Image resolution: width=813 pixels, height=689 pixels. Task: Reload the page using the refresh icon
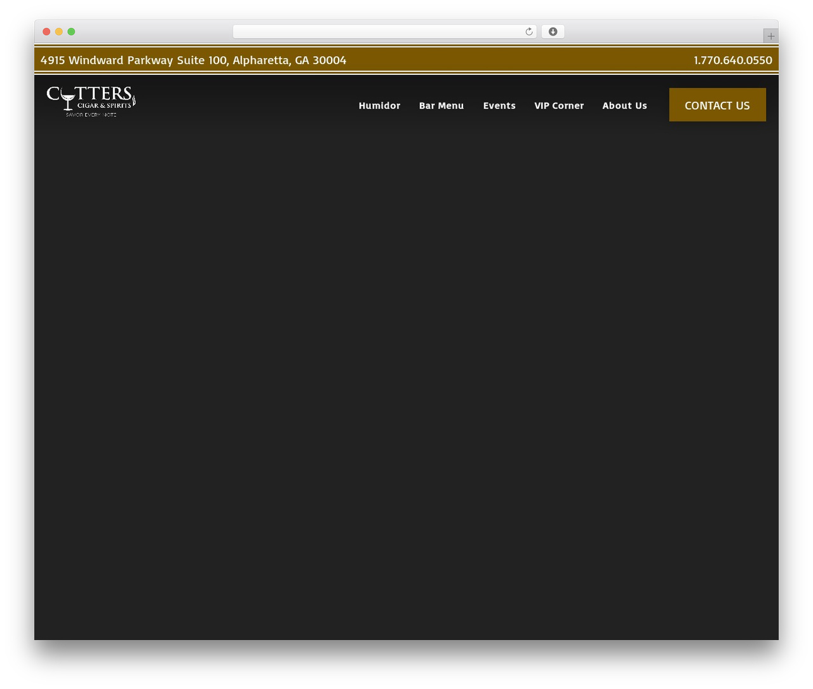coord(528,32)
